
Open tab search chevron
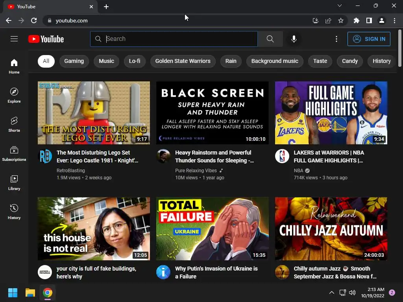click(340, 6)
